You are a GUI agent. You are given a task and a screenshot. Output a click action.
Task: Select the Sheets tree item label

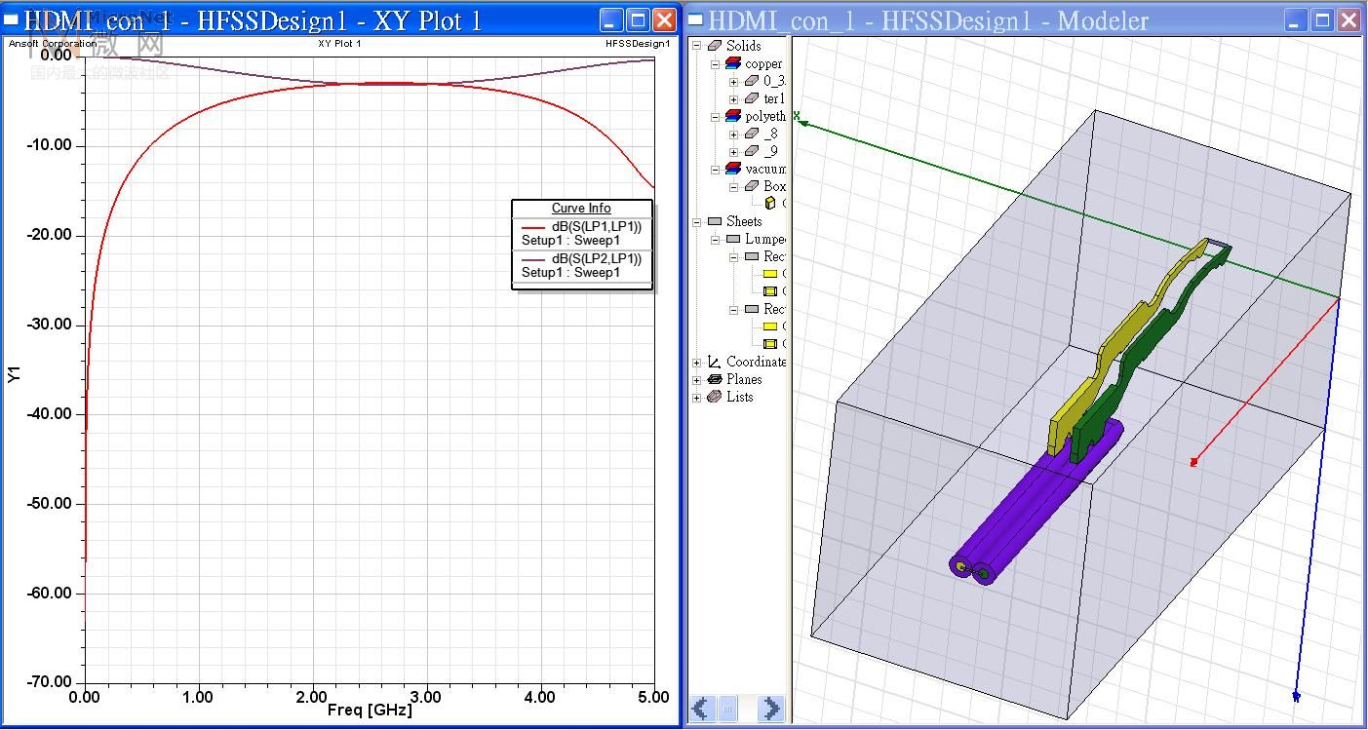744,221
